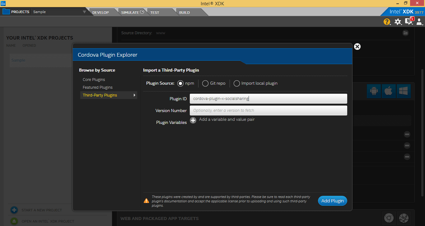Open notifications via the badge icon
The height and width of the screenshot is (226, 425).
tap(409, 22)
